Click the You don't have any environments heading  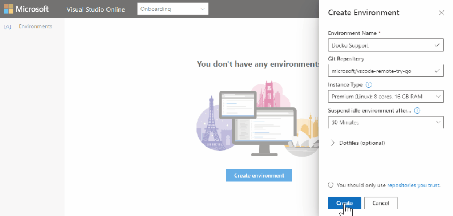click(258, 64)
